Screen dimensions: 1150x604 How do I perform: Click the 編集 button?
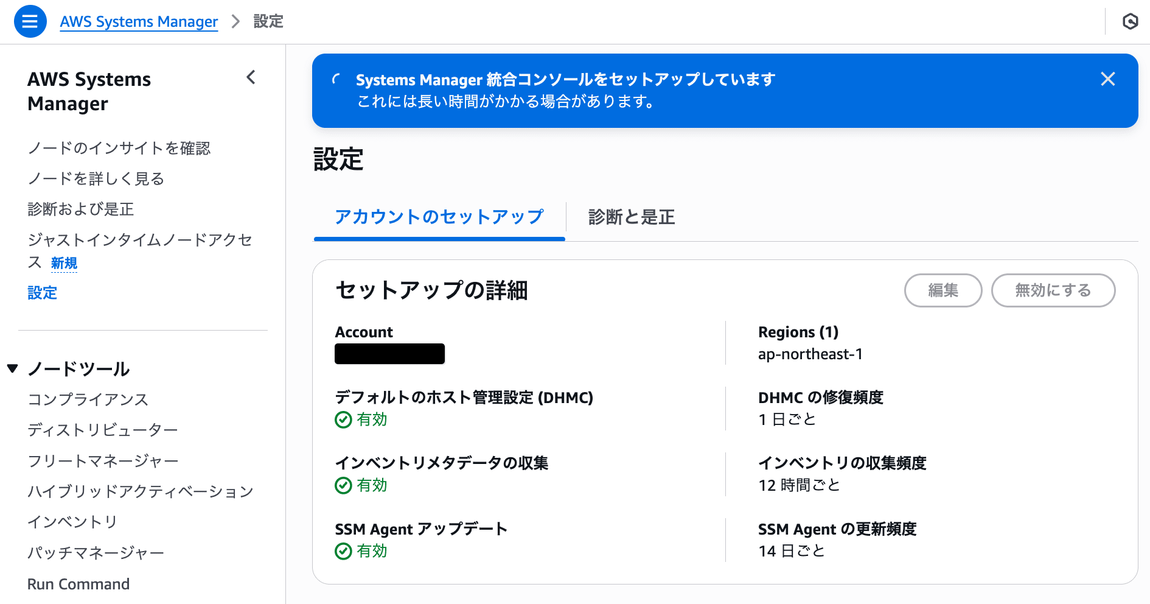coord(943,290)
